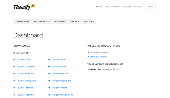
Task: Click the Your Active Memberships heading
Action: coord(105,64)
